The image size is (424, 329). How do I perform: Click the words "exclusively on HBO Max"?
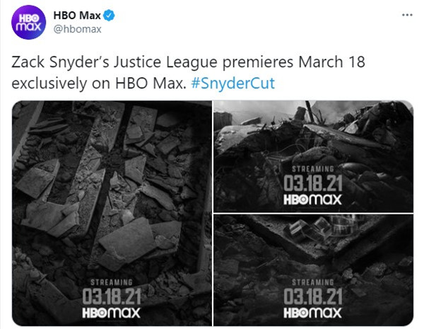(98, 83)
